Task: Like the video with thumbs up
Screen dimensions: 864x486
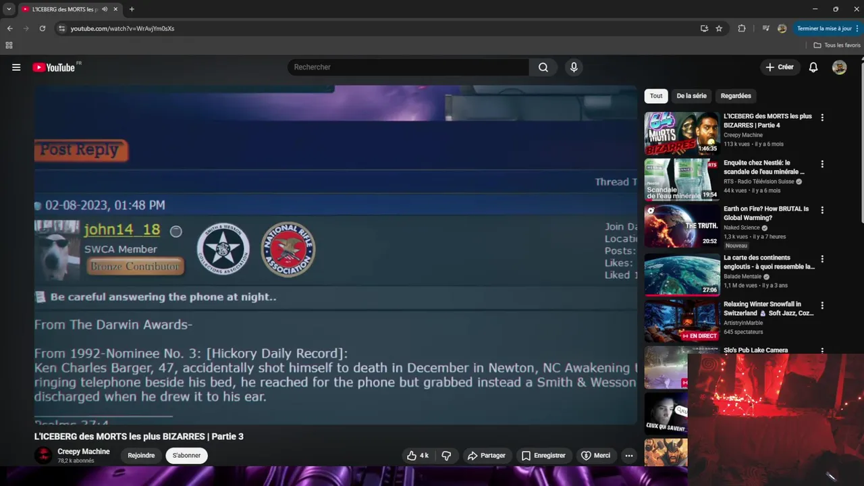Action: tap(418, 456)
